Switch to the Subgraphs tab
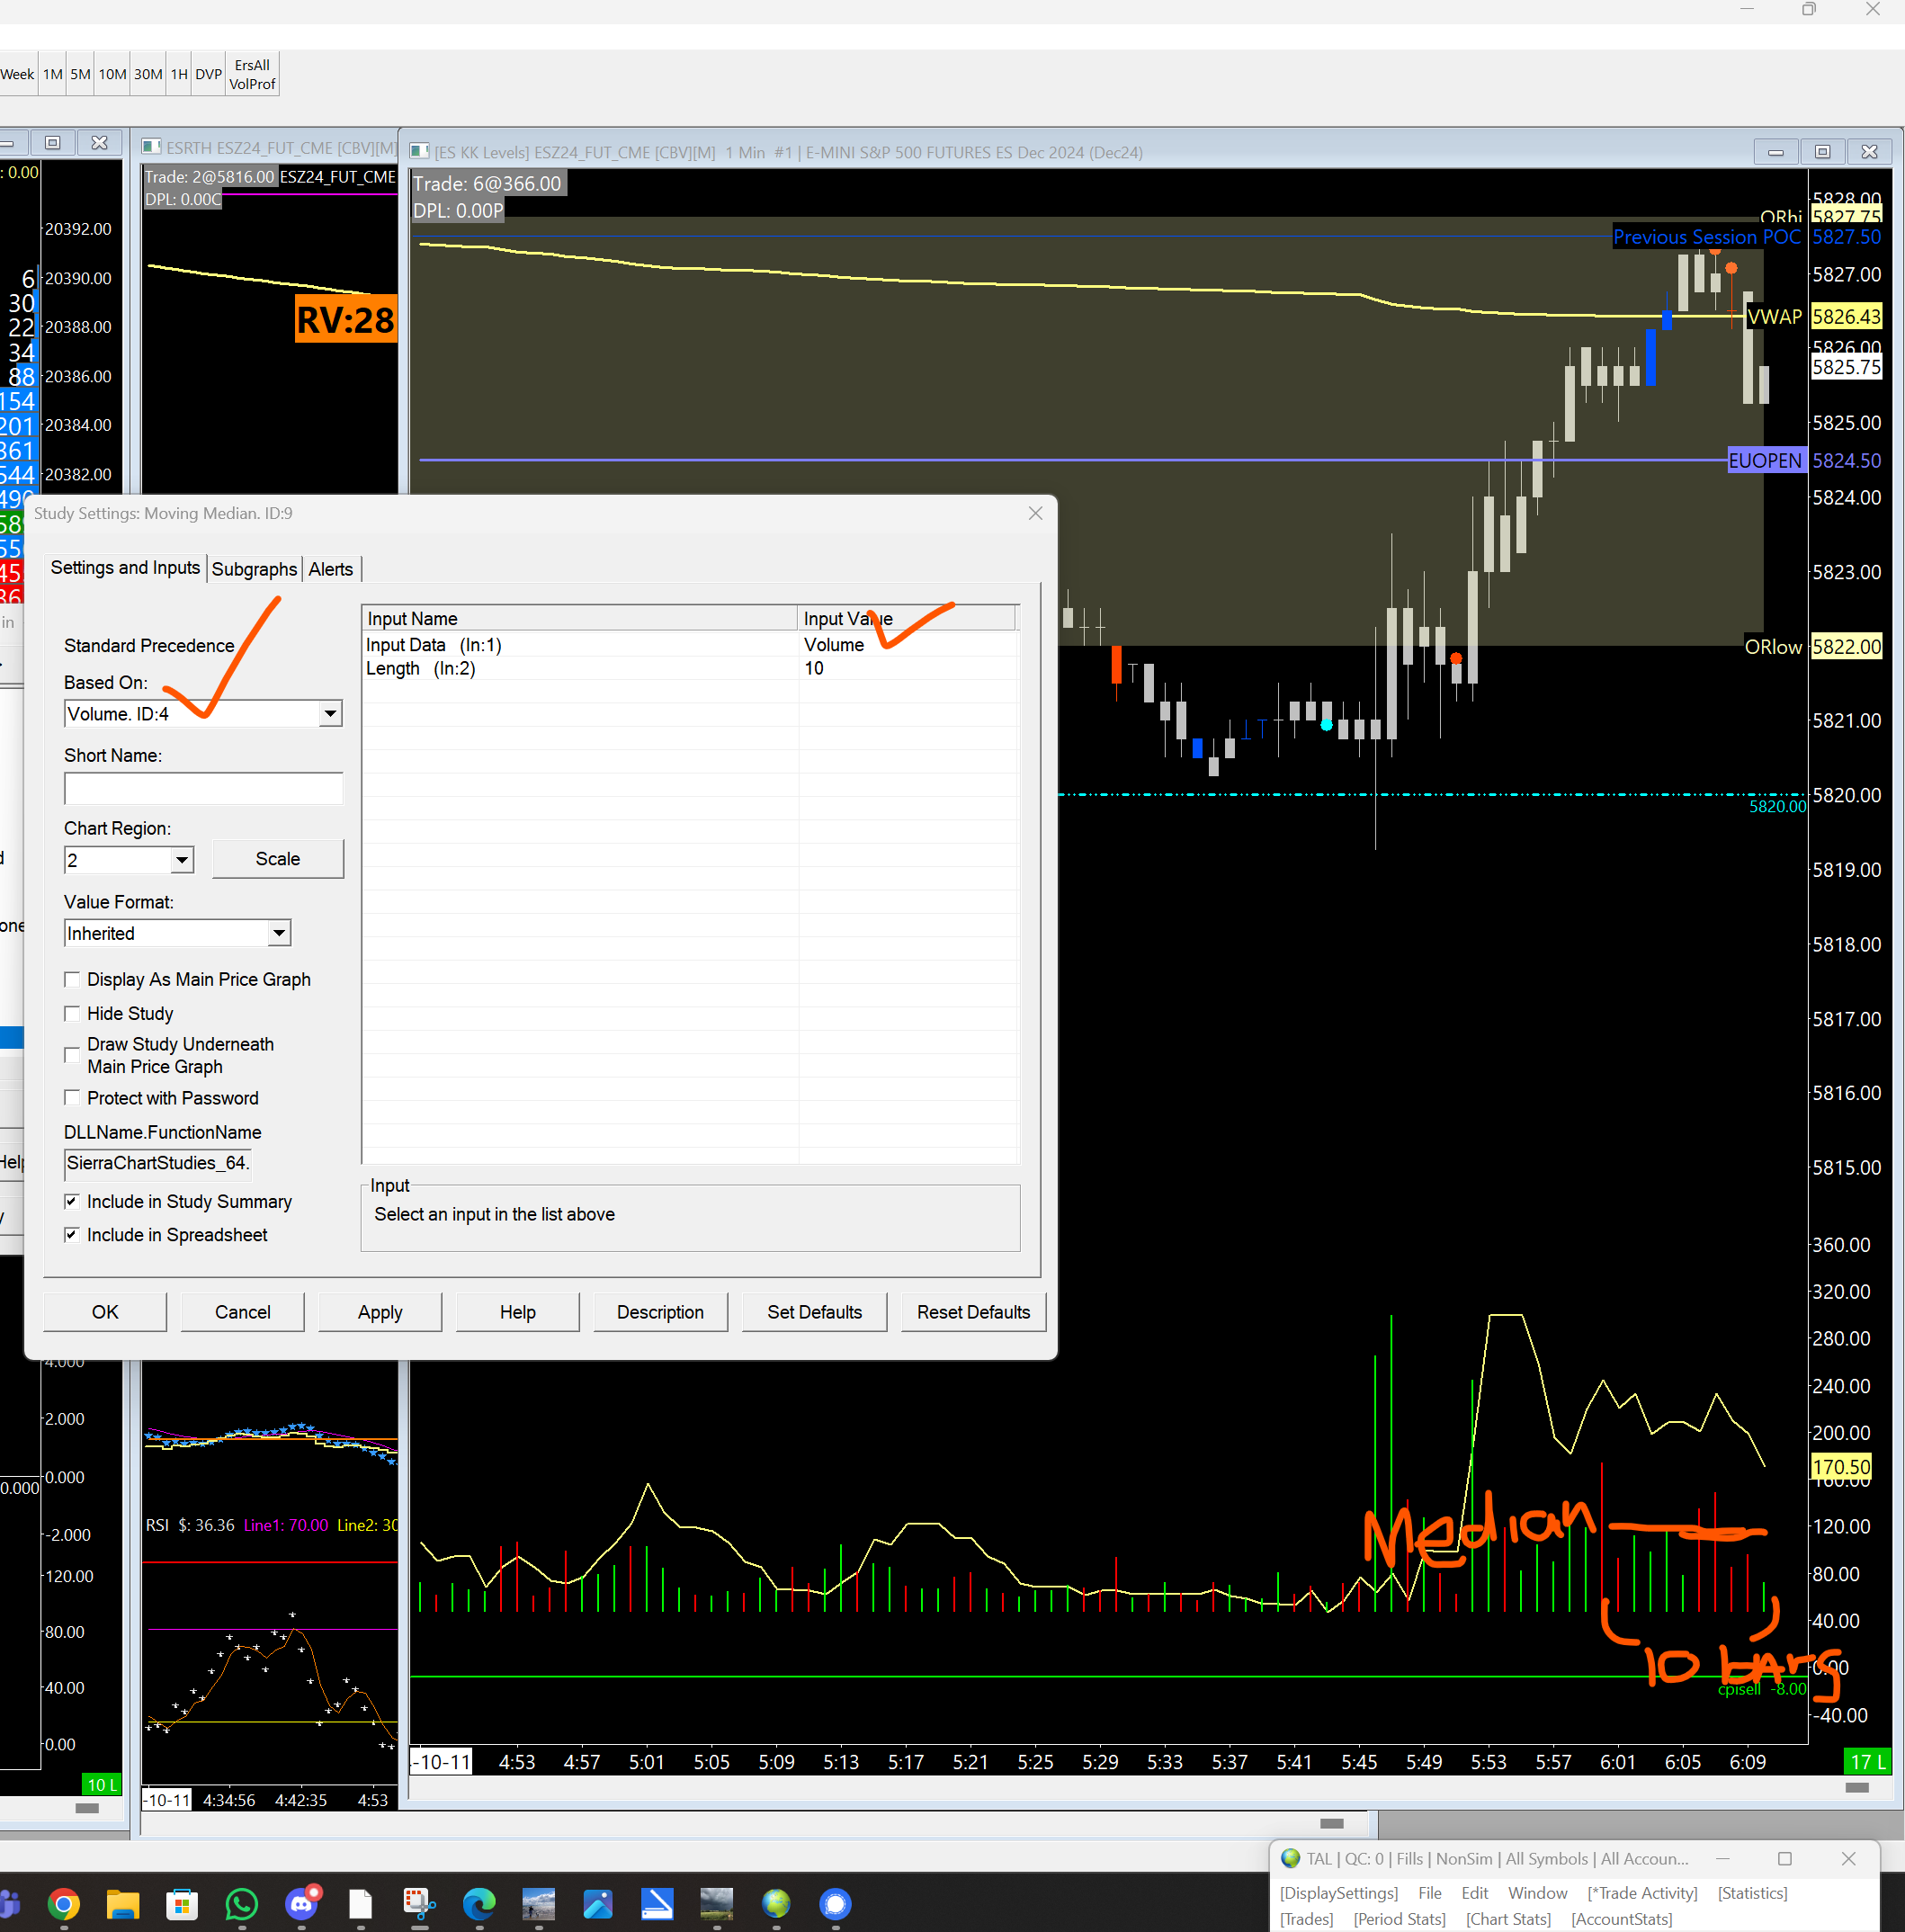This screenshot has height=1932, width=1905. [x=254, y=569]
